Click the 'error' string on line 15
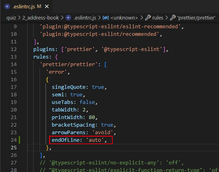 pos(56,72)
